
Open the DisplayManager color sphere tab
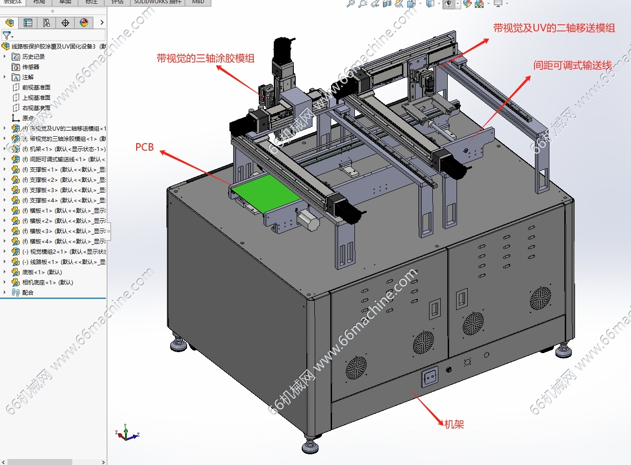(84, 23)
